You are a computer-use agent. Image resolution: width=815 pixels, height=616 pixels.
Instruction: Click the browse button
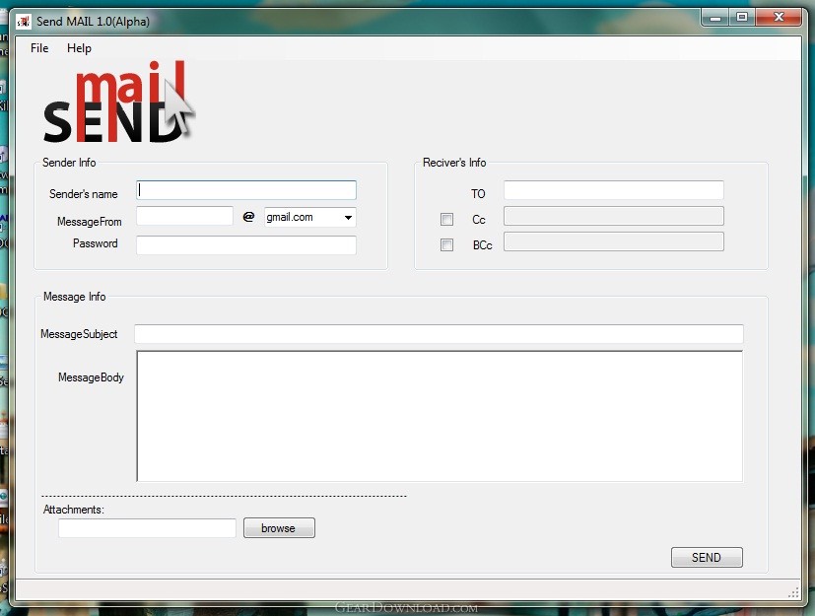tap(279, 528)
